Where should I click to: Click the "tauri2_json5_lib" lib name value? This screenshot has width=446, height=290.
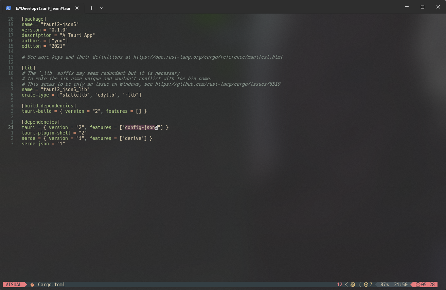65,89
